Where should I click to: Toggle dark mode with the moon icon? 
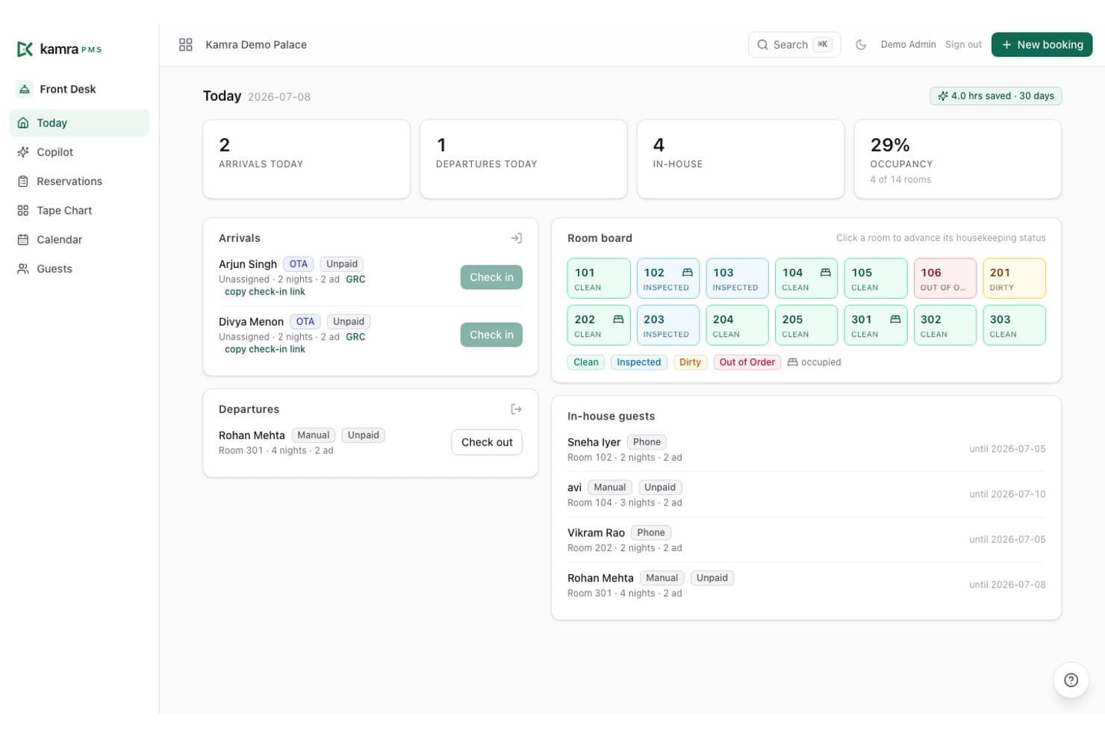pos(861,45)
